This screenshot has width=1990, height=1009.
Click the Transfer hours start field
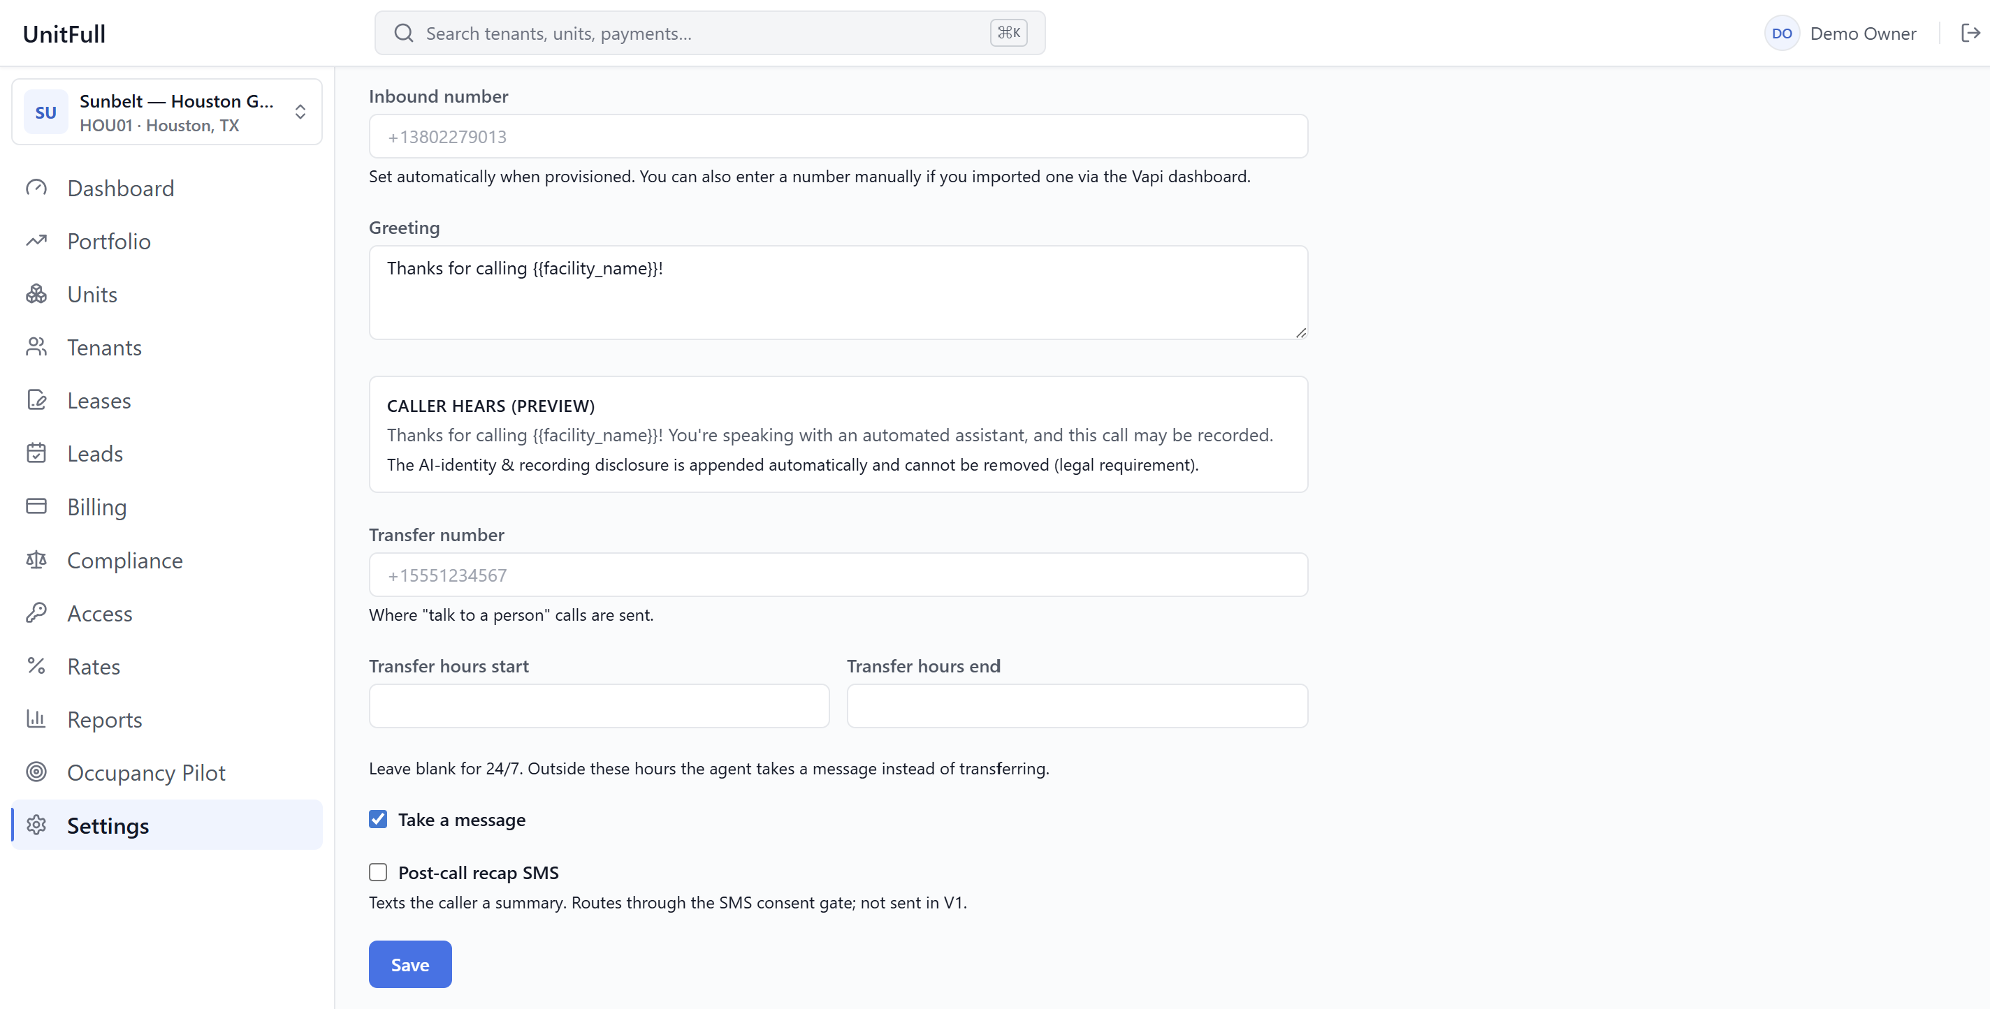600,707
